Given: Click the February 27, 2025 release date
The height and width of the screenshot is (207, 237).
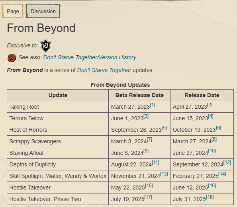Looking at the screenshot, I should pyautogui.click(x=196, y=176).
